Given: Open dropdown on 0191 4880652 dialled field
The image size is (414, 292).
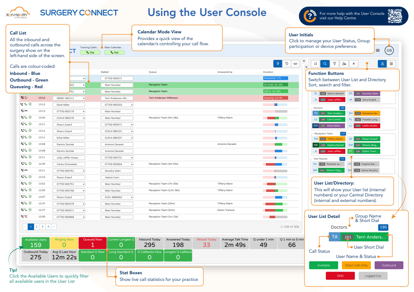Looking at the screenshot, I should [x=131, y=198].
